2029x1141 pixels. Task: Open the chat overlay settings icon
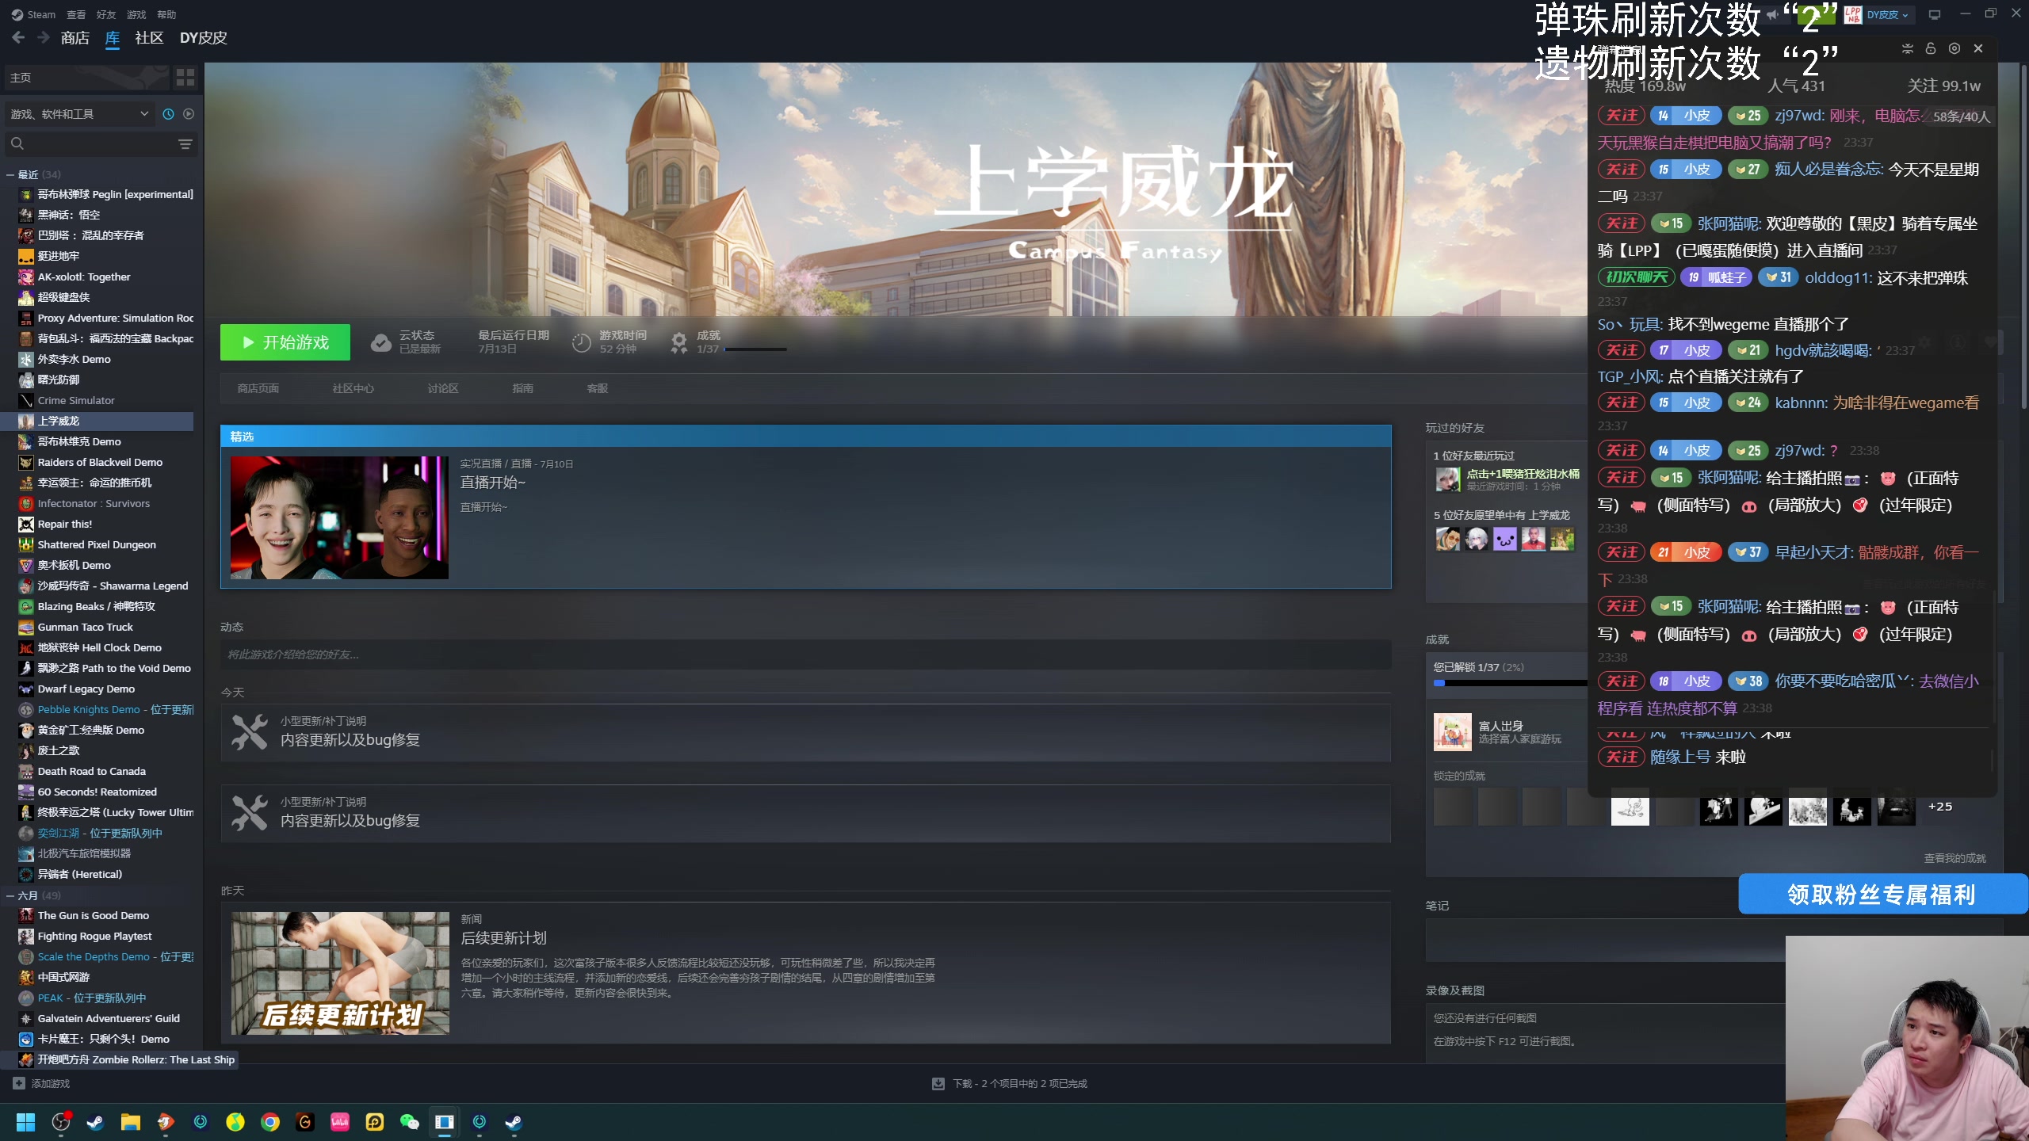coord(1954,48)
